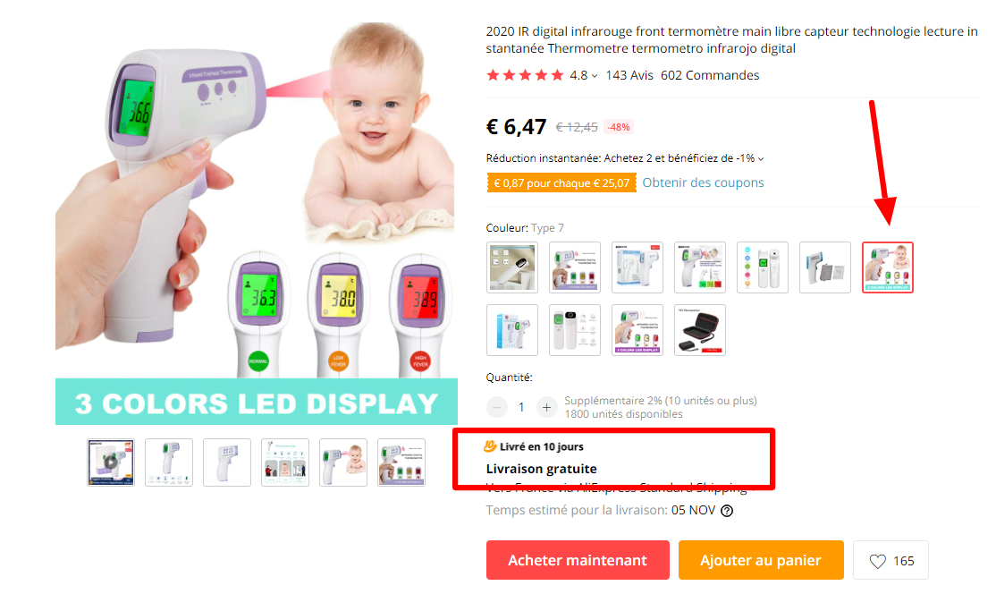Image resolution: width=996 pixels, height=594 pixels.
Task: Play the video thumbnail in gallery
Action: (x=111, y=462)
